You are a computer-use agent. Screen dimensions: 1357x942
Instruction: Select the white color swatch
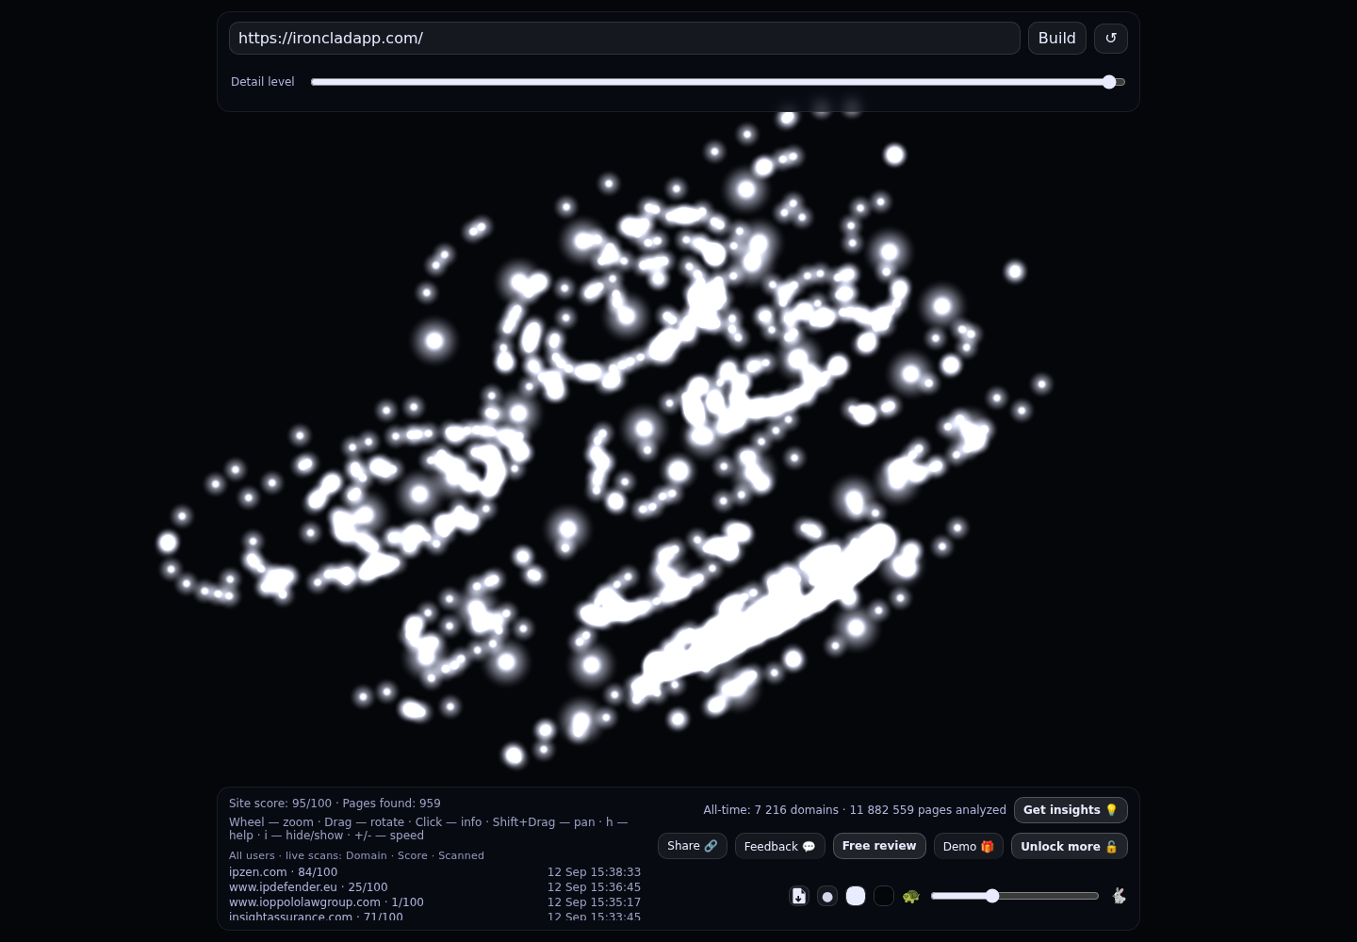[x=856, y=896]
